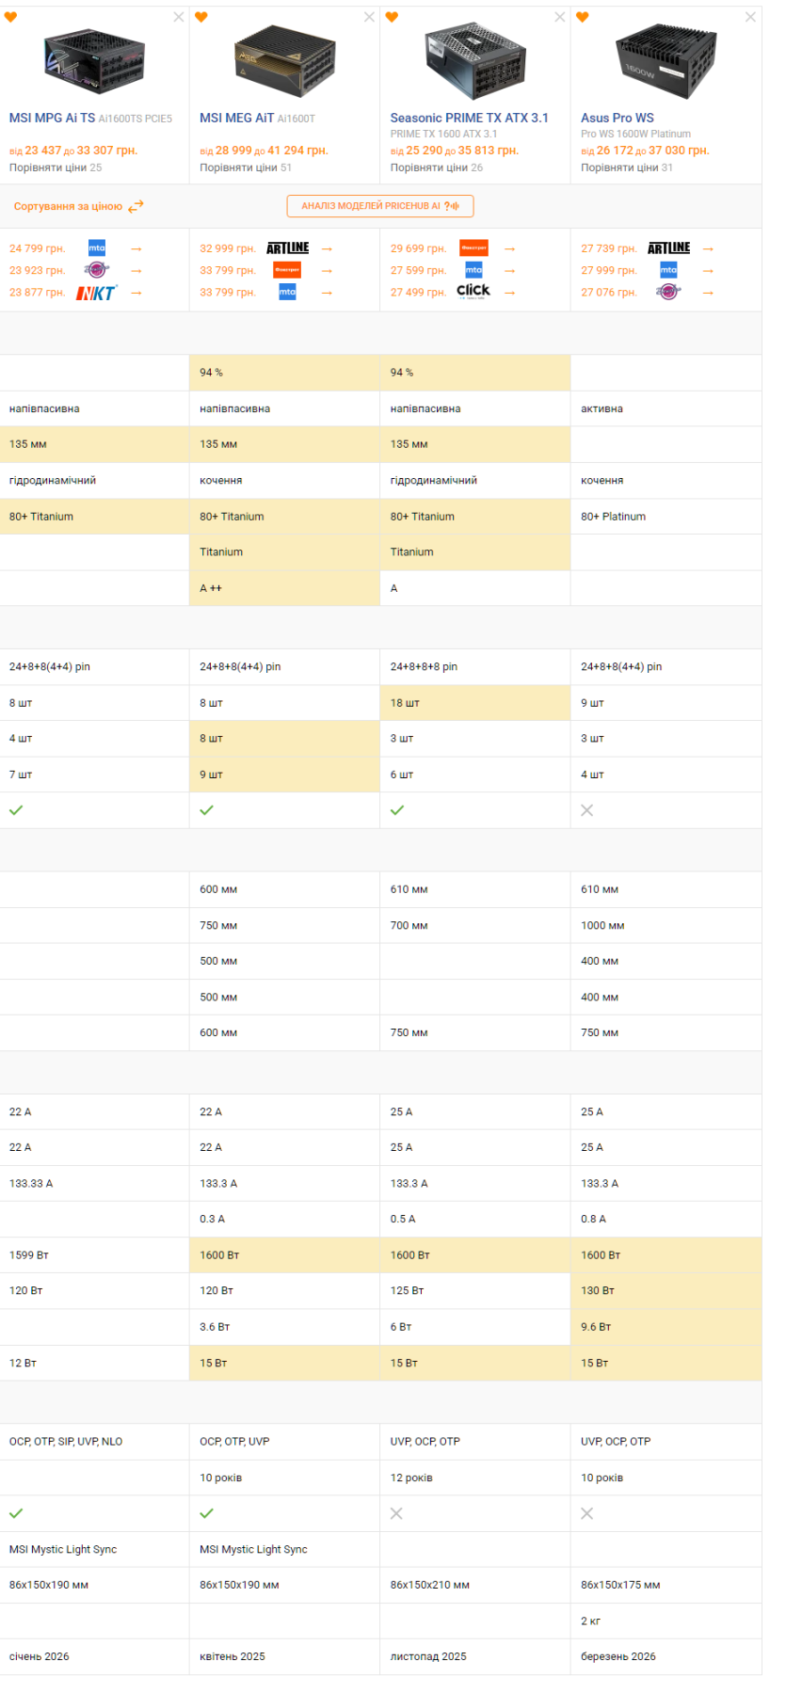Screen dimensions: 786x1693
Task: Click the 'A ++' noise rating cell
Action: [x=285, y=588]
